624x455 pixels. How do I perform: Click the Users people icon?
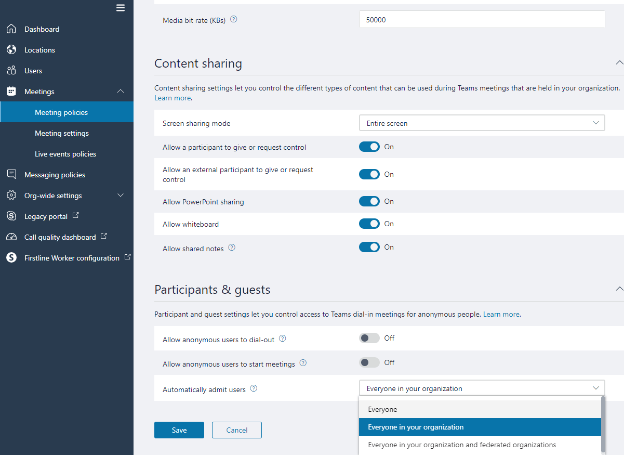pyautogui.click(x=11, y=71)
